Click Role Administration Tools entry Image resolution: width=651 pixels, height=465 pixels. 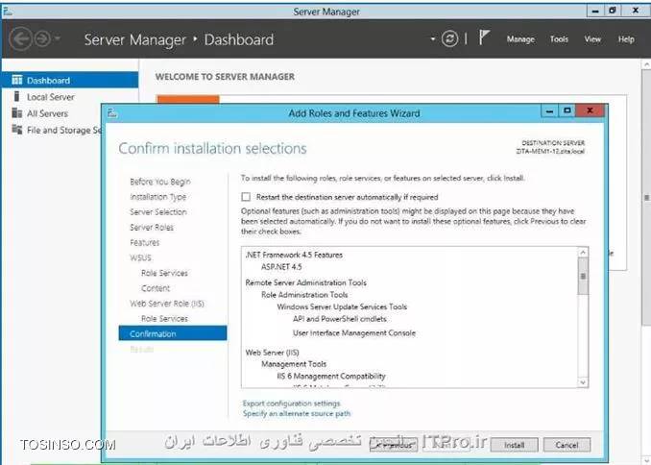(x=304, y=295)
